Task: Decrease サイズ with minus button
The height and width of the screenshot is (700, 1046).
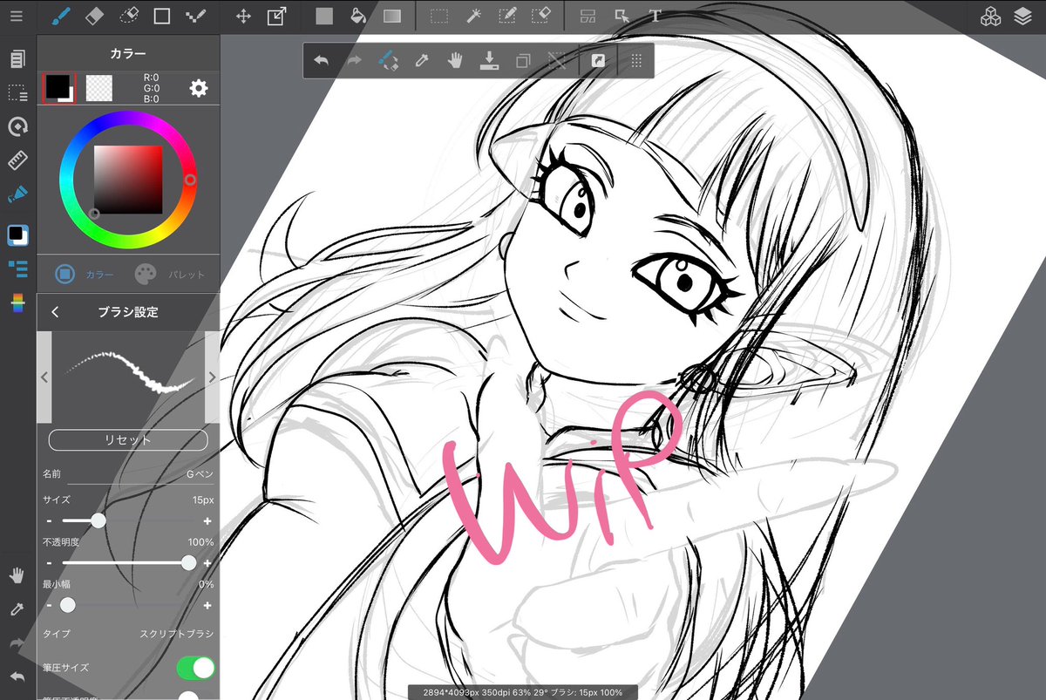Action: coord(49,520)
